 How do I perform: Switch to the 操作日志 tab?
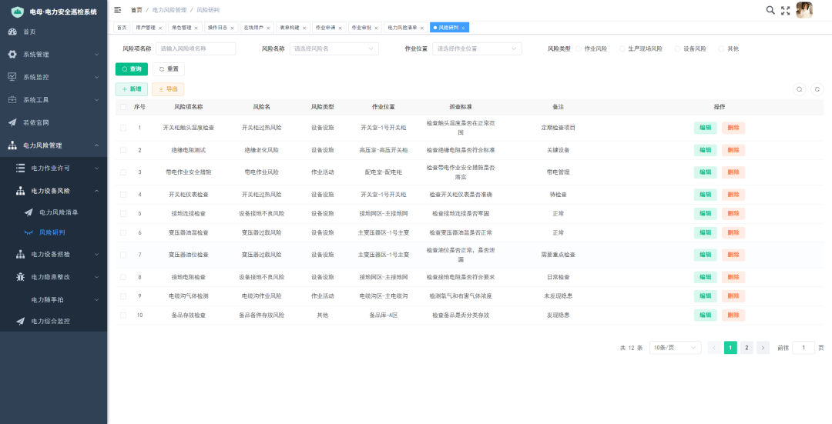click(x=221, y=28)
